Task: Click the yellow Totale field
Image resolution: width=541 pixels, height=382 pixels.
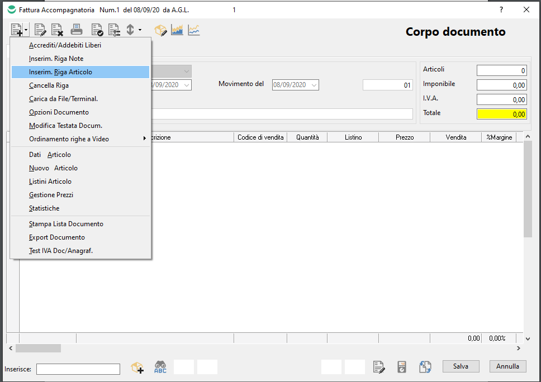Action: [x=501, y=114]
